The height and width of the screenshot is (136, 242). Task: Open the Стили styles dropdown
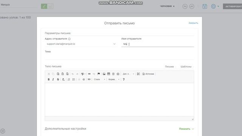point(99,79)
